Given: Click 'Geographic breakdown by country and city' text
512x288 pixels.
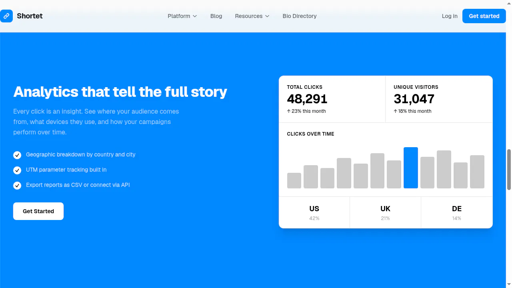Looking at the screenshot, I should (x=81, y=154).
